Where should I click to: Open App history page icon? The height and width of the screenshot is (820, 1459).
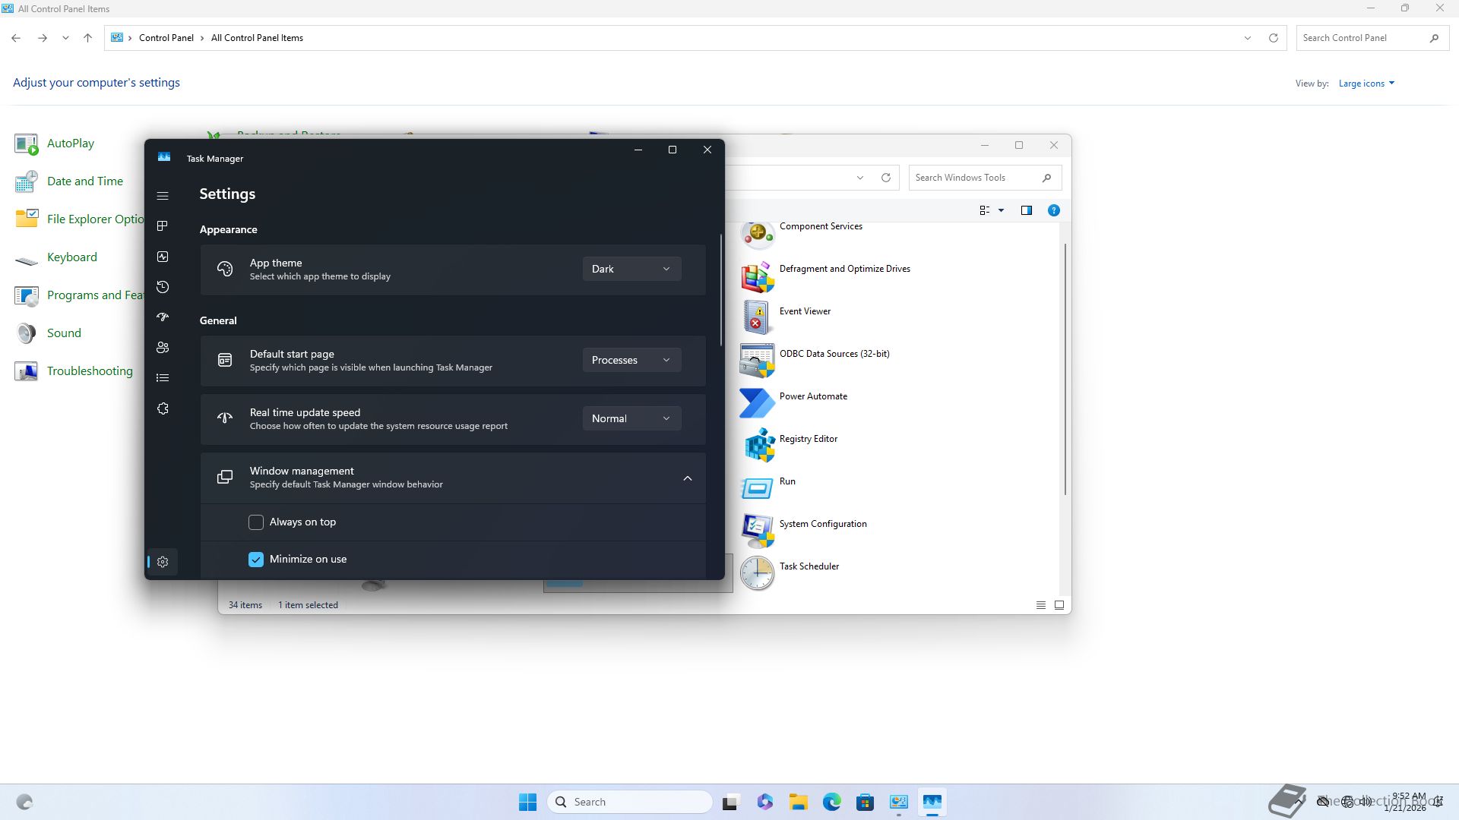(x=162, y=287)
